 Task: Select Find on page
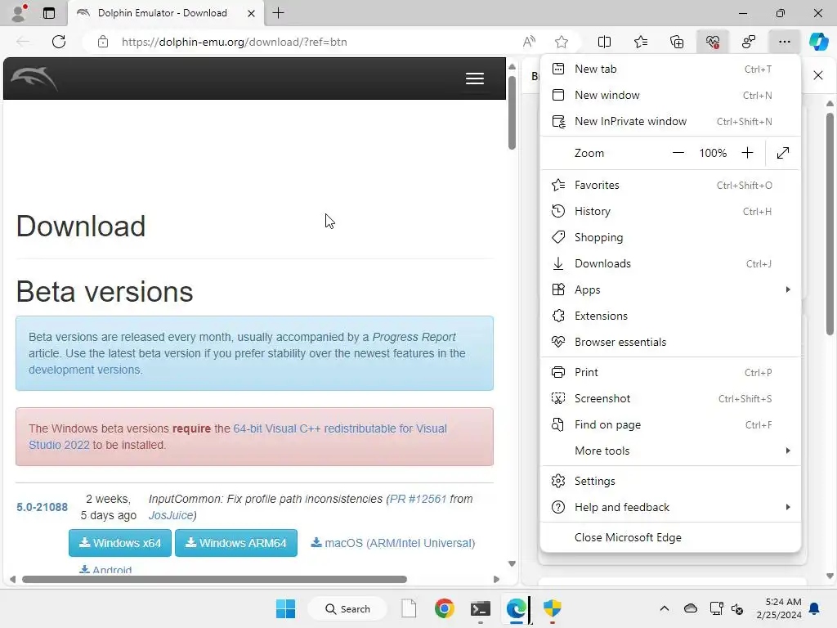670,425
